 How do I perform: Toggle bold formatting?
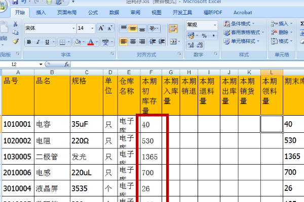29,42
